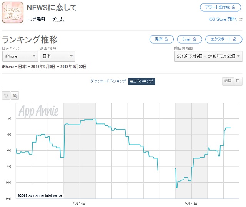Click the NEWSに恋して app icon

point(13,13)
